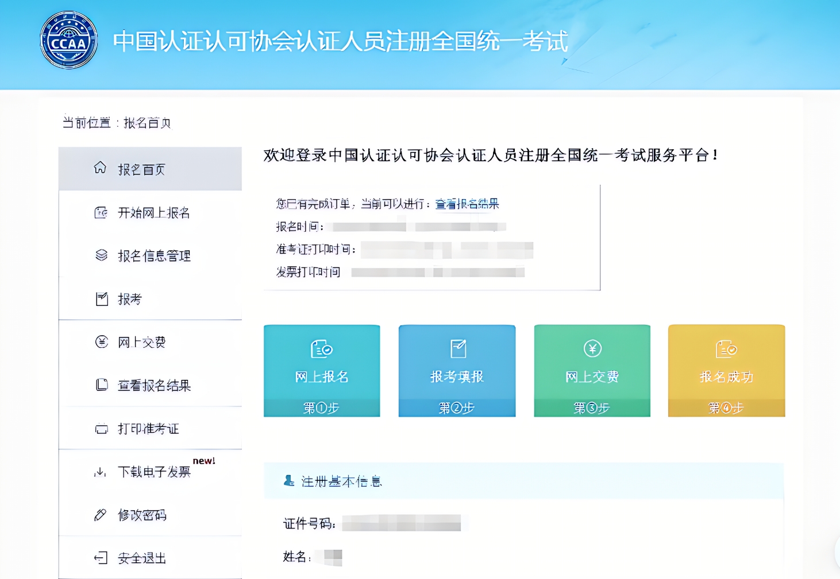The height and width of the screenshot is (579, 840).
Task: Click the new! badge near 下载电子发票
Action: pos(204,461)
